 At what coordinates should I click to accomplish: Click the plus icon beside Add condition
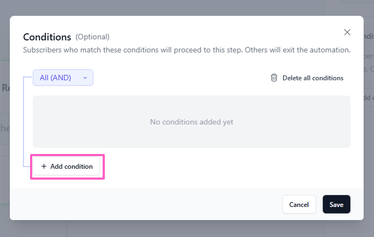click(44, 167)
